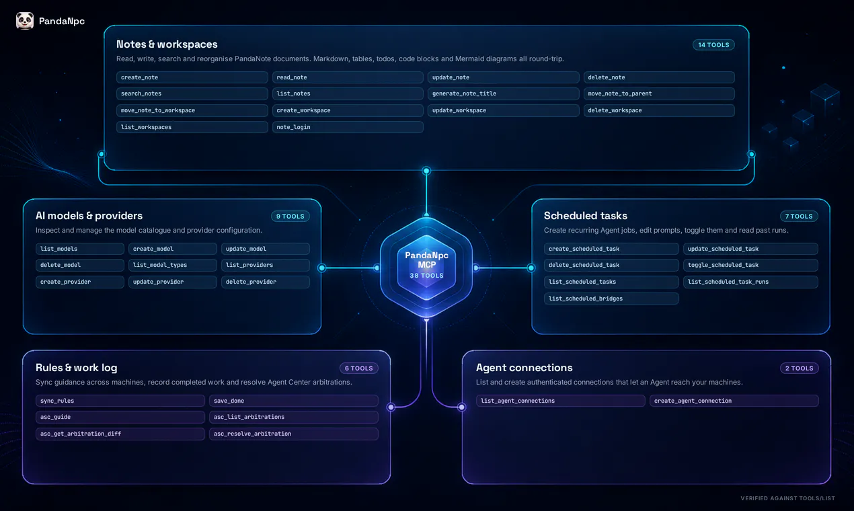Click asc_get_arbitration_diff chip

(x=120, y=434)
